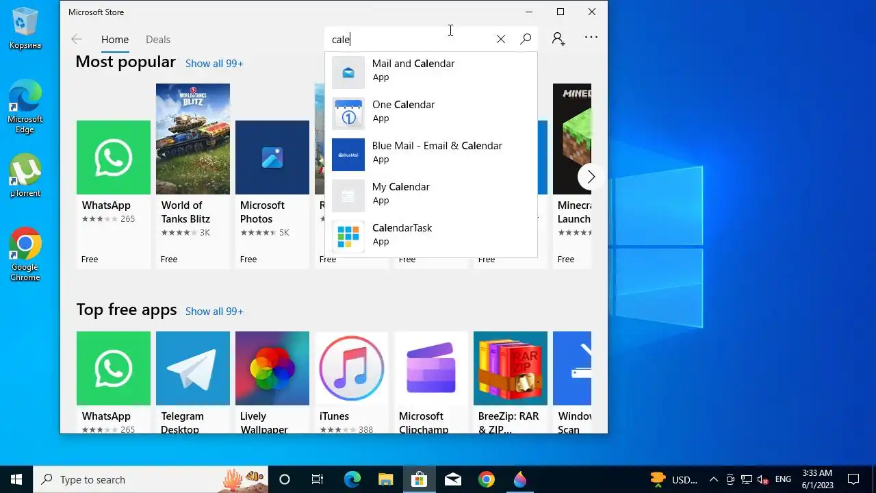Click 'My Calendar' suggestion text
The image size is (876, 493).
point(401,187)
